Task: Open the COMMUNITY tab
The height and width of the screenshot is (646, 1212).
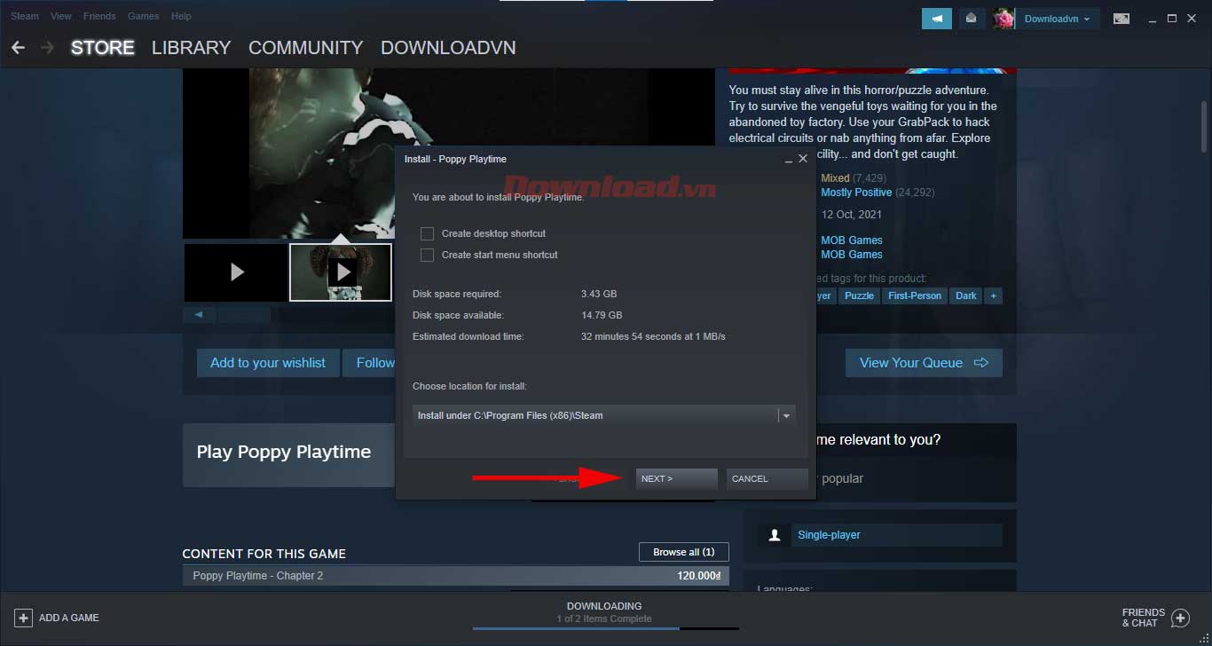Action: (306, 48)
